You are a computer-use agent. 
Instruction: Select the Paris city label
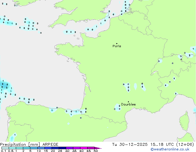117,46
